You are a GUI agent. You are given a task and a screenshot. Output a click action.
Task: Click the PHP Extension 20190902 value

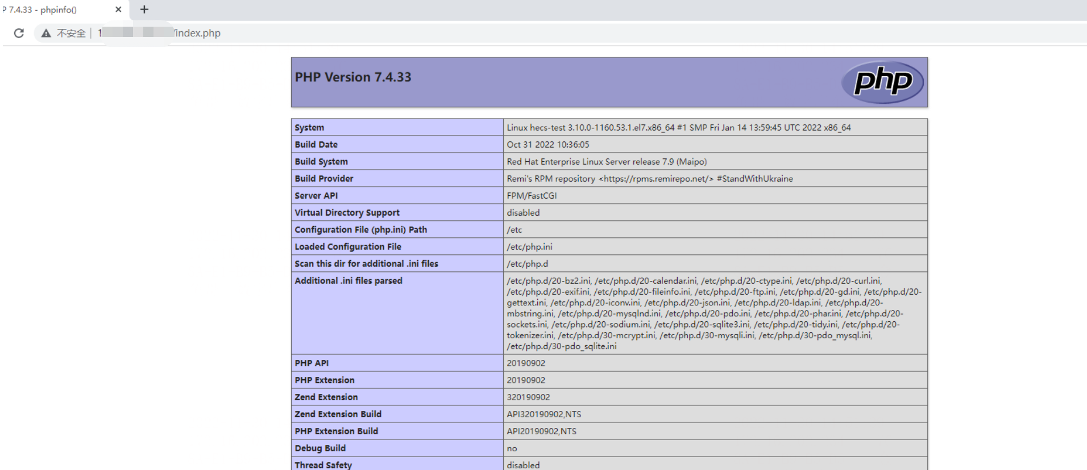pos(526,380)
